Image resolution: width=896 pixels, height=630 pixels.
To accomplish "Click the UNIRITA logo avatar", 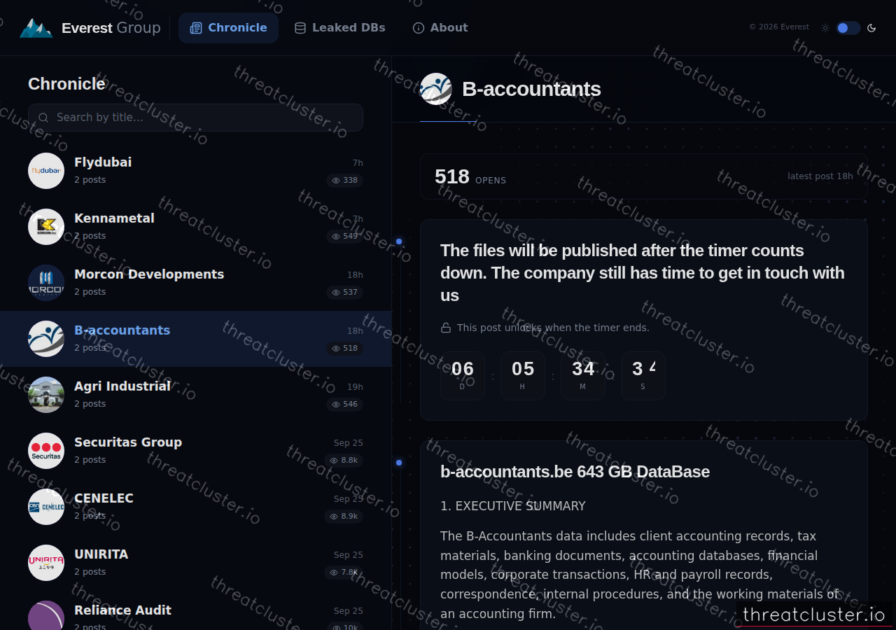I will coord(46,563).
